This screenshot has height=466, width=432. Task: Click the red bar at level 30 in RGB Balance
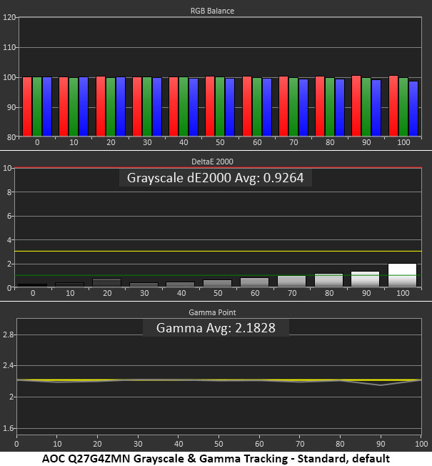coord(137,106)
